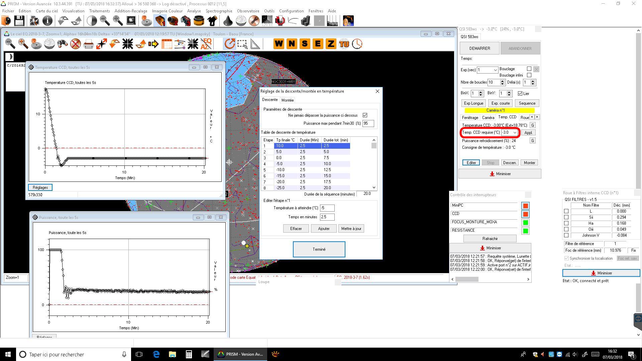Screen dimensions: 642x361
Task: Click the binoculars icon in sky map toolbar
Action: click(x=62, y=44)
